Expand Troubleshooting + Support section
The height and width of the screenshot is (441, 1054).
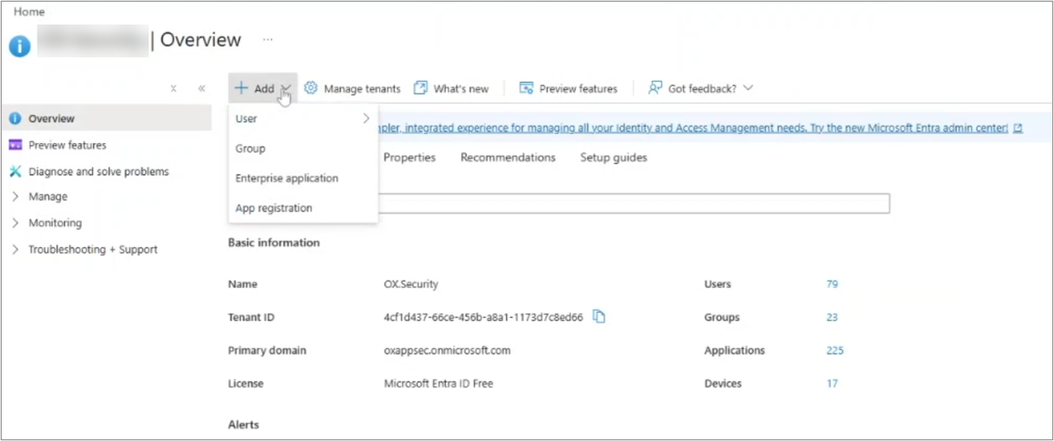92,250
